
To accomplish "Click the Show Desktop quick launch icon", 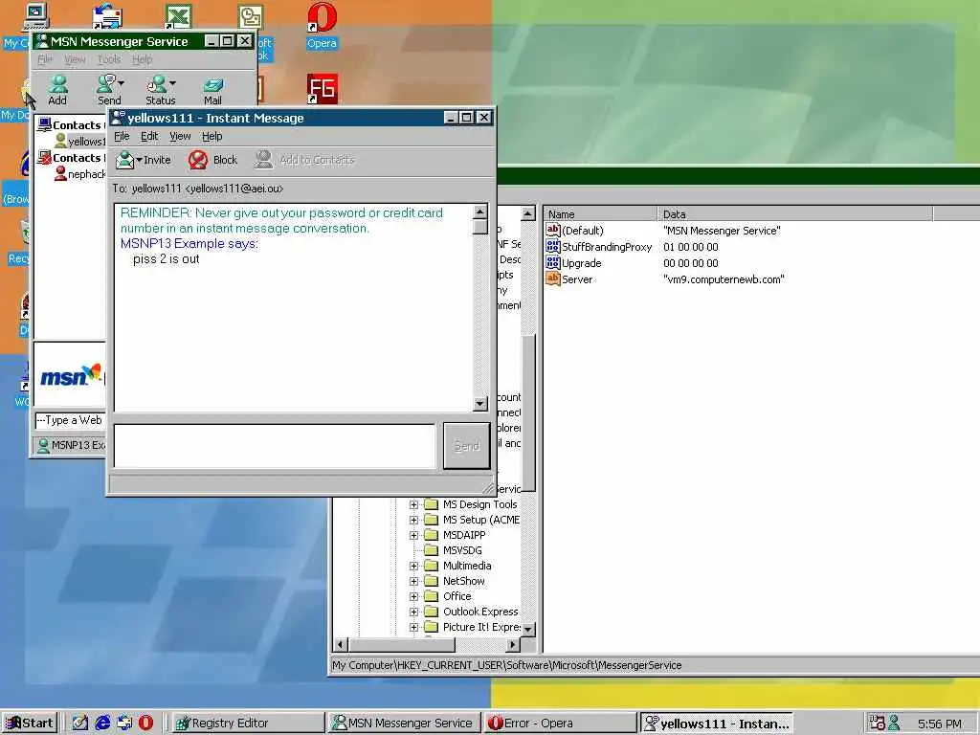I will (x=80, y=723).
